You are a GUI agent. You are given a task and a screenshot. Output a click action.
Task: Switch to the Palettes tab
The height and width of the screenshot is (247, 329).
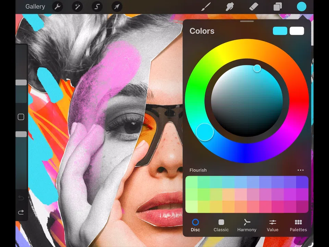click(298, 225)
